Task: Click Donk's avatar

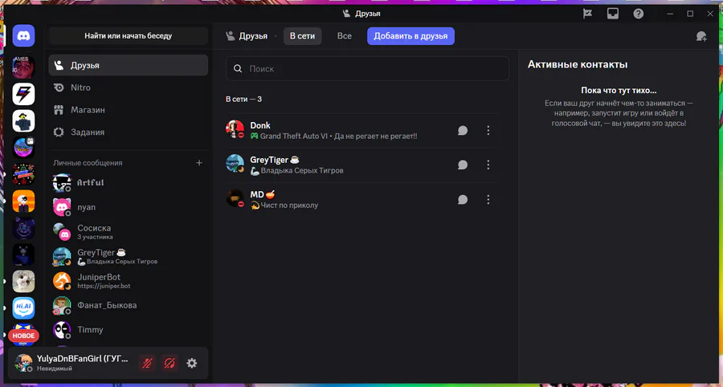Action: 235,129
